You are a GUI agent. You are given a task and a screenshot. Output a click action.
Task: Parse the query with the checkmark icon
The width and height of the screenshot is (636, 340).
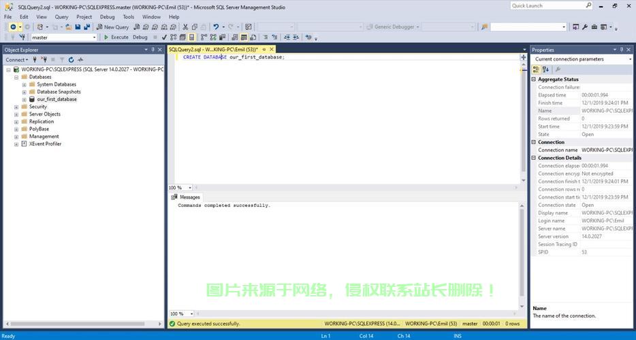point(164,37)
